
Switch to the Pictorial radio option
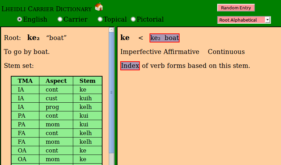coord(133,19)
